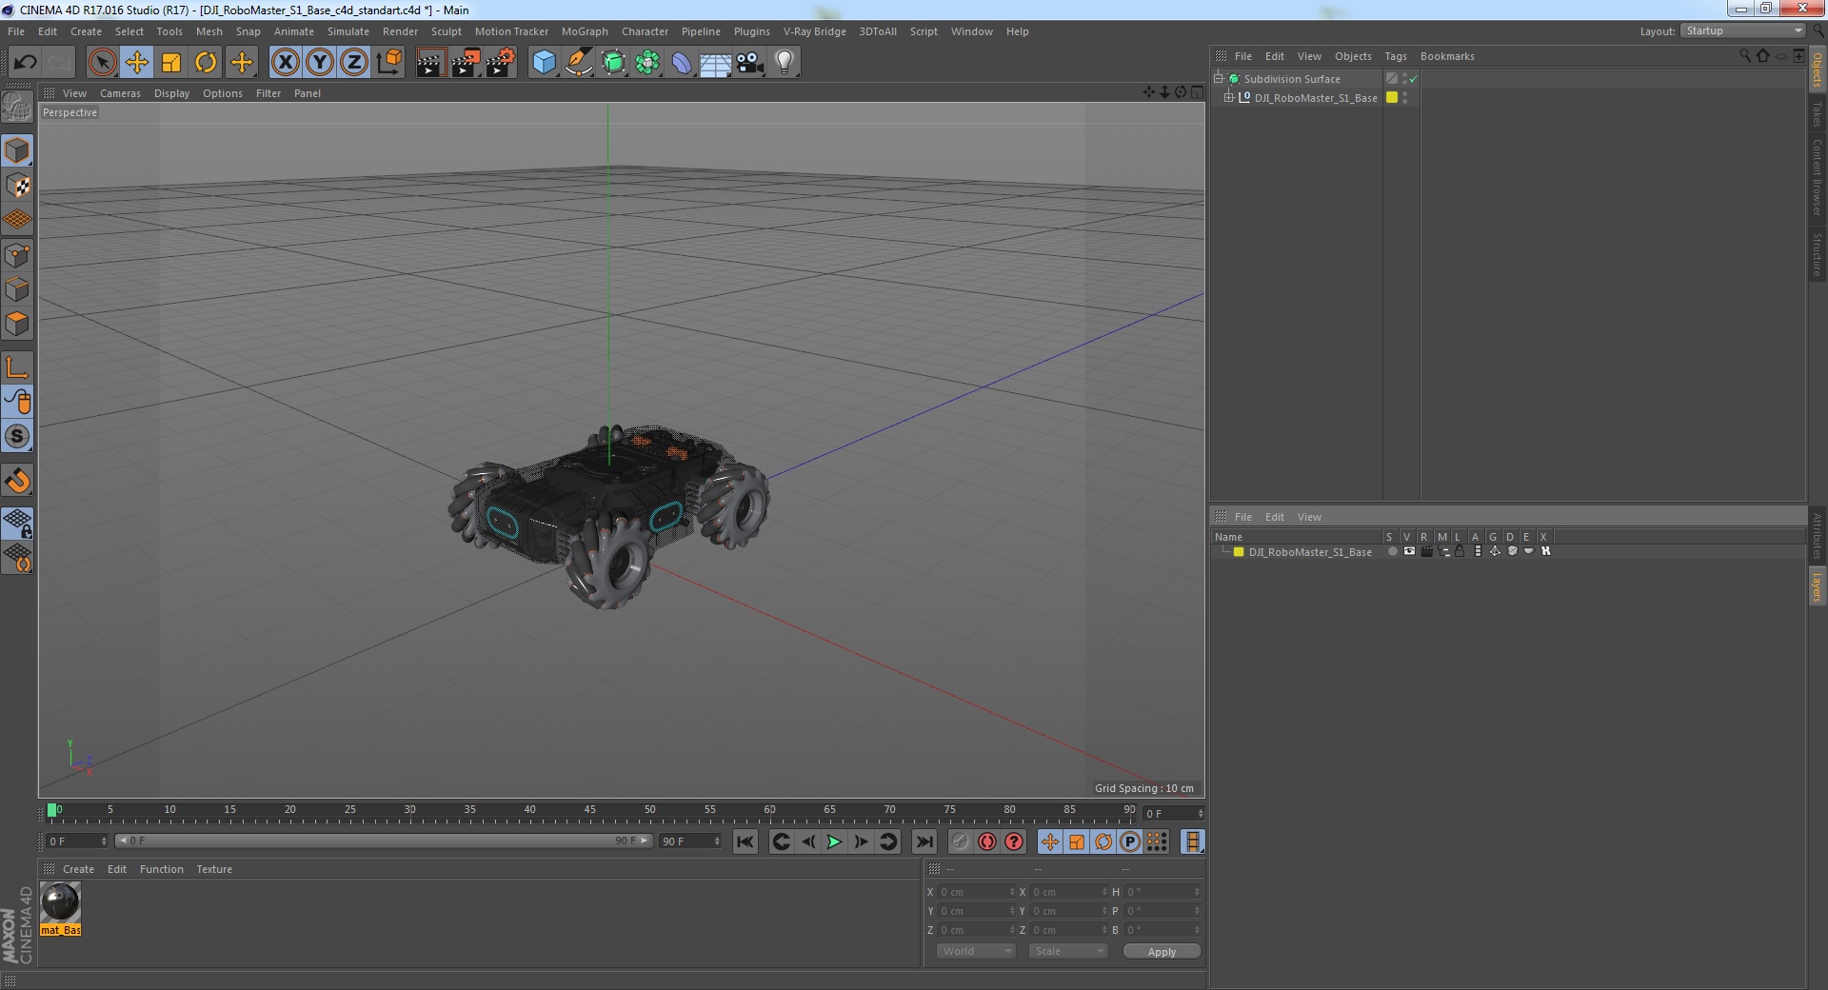Switch to the Takes side tab

click(x=1817, y=113)
